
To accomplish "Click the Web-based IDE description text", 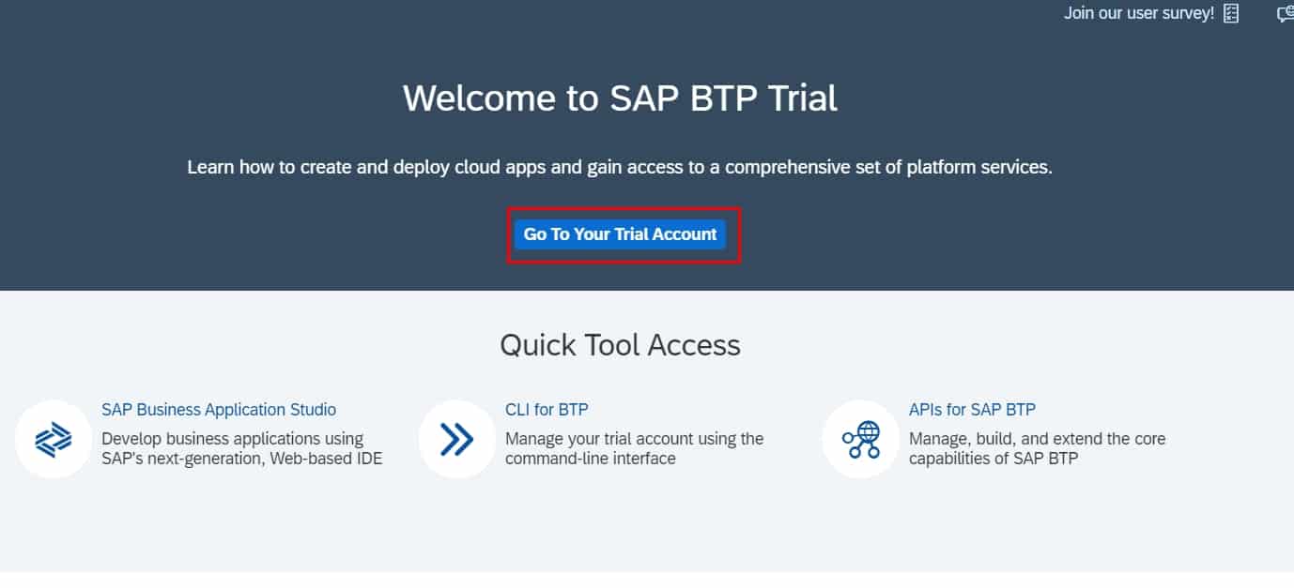I will [x=242, y=448].
